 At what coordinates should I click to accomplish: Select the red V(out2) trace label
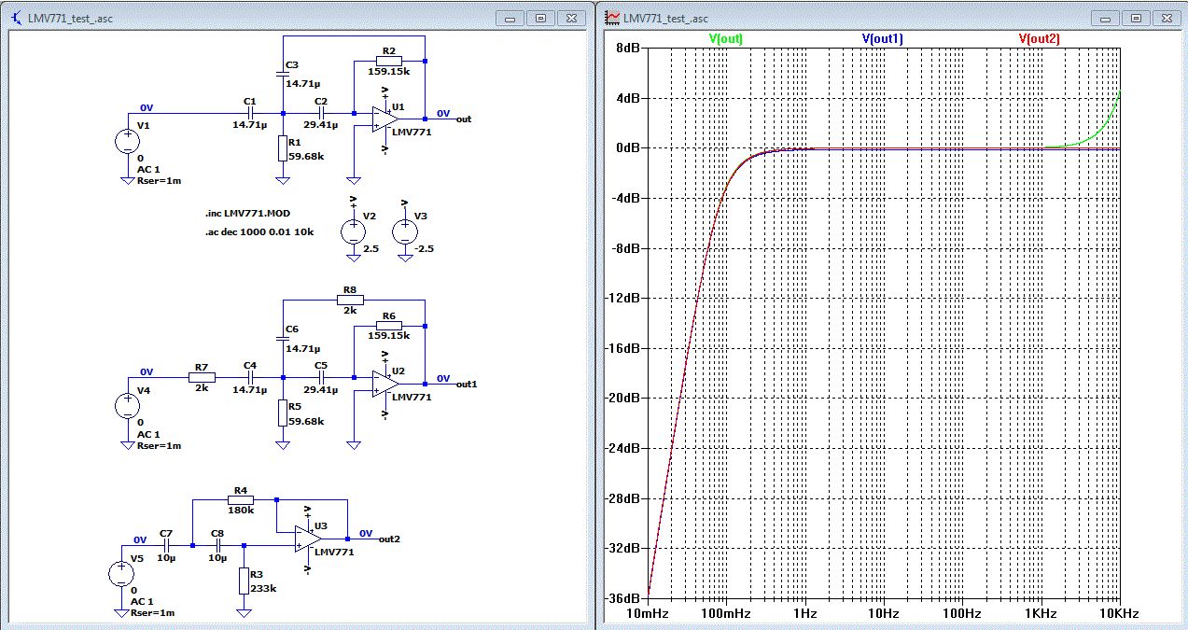[1039, 39]
